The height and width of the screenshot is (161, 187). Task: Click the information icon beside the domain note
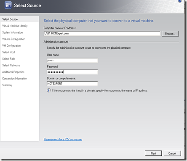coord(48,90)
